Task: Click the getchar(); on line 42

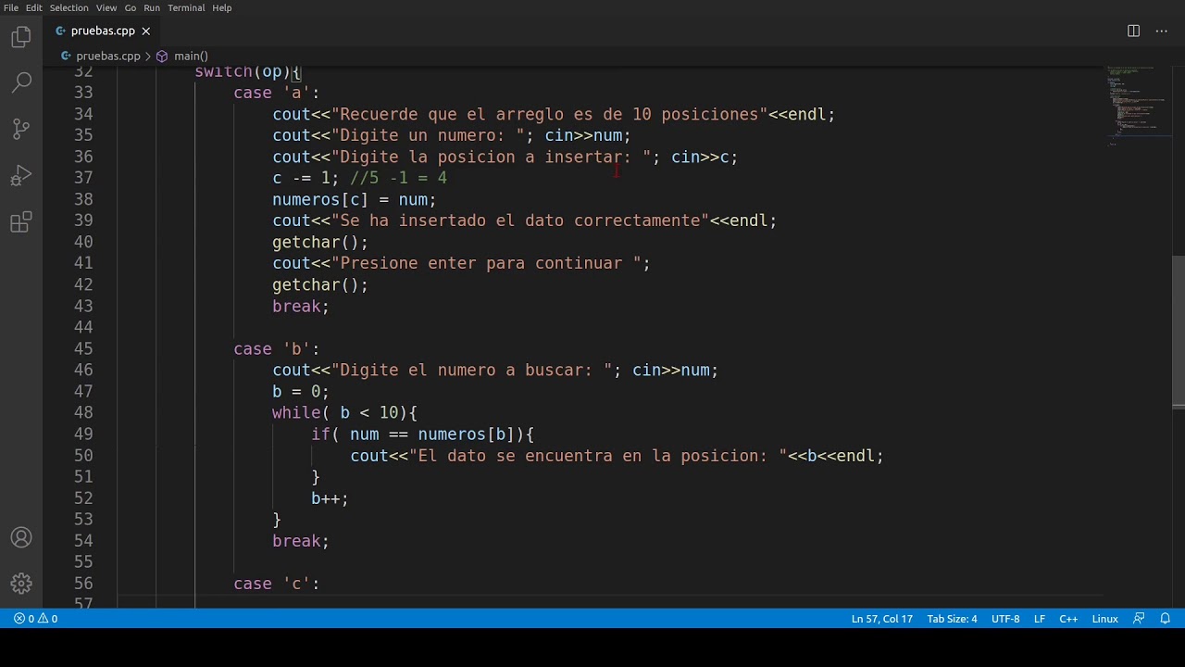Action: point(320,284)
